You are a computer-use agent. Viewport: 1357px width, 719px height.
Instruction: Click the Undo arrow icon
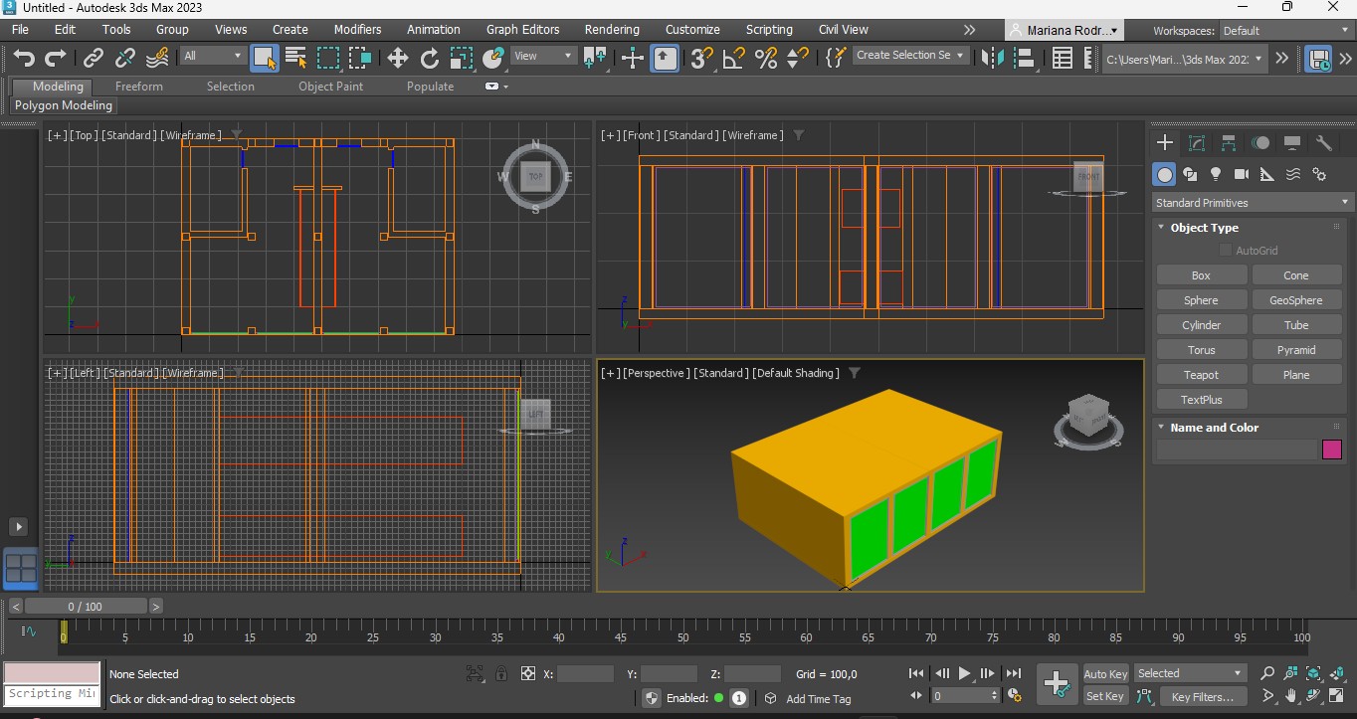click(24, 58)
